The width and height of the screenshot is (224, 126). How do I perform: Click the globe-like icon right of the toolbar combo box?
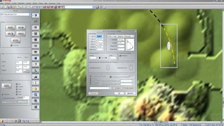coord(97,7)
